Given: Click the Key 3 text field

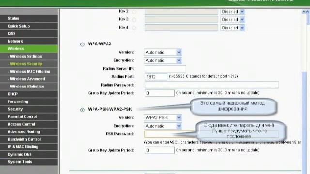Looking at the screenshot, I should tap(182, 20).
